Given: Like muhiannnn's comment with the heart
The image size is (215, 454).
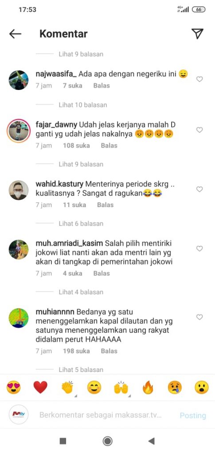Looking at the screenshot, I should 199,317.
